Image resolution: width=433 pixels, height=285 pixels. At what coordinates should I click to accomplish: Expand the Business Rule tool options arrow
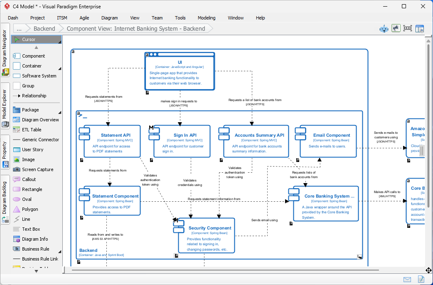[59, 251]
